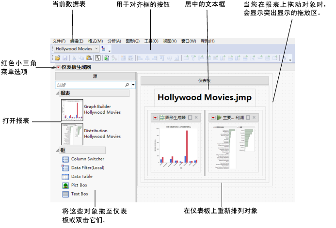Collapse the 报表 section

58,93
